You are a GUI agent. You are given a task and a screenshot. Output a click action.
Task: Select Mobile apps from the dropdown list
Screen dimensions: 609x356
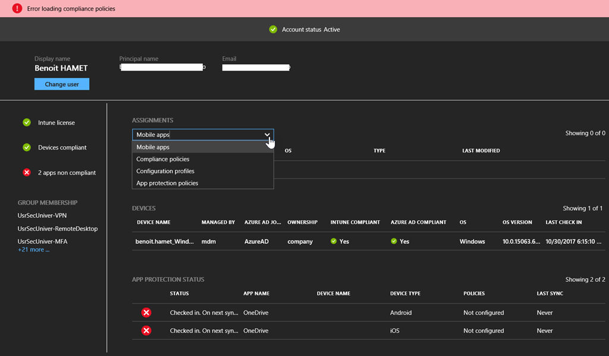[x=153, y=147]
